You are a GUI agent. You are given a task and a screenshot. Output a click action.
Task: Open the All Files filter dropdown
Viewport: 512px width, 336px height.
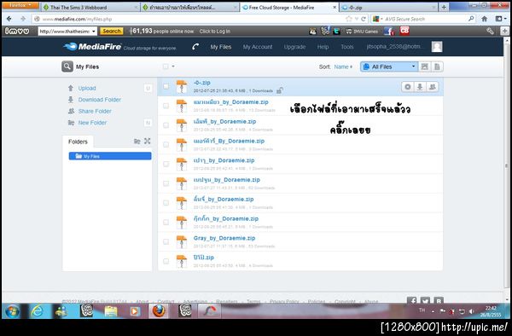coord(389,67)
